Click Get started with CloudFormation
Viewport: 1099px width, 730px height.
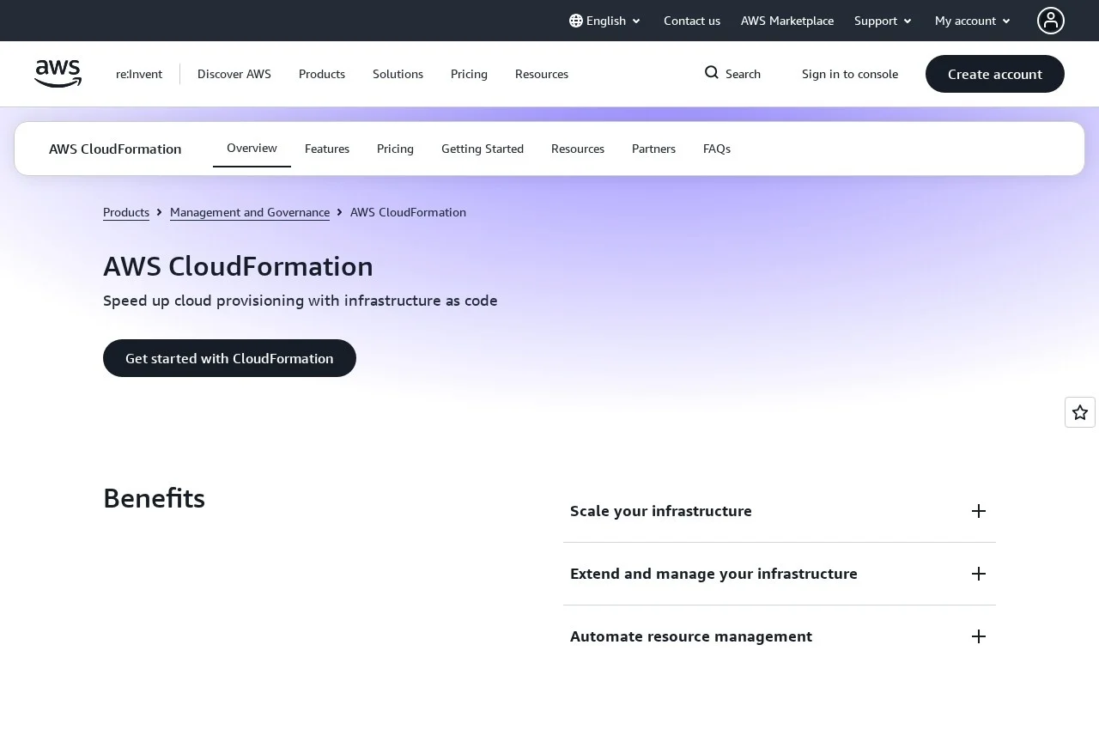click(229, 358)
